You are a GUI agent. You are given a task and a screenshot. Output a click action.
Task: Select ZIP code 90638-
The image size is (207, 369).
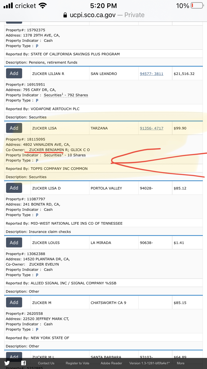(x=146, y=243)
